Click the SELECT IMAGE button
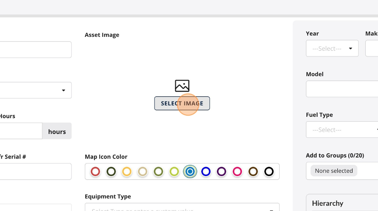The height and width of the screenshot is (211, 378). [x=182, y=103]
